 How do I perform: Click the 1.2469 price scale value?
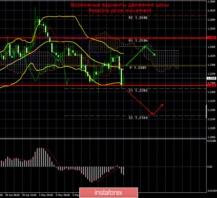pos(211,47)
